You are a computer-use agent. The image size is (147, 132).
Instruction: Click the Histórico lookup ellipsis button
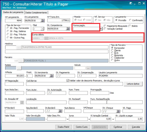[x=19, y=47]
